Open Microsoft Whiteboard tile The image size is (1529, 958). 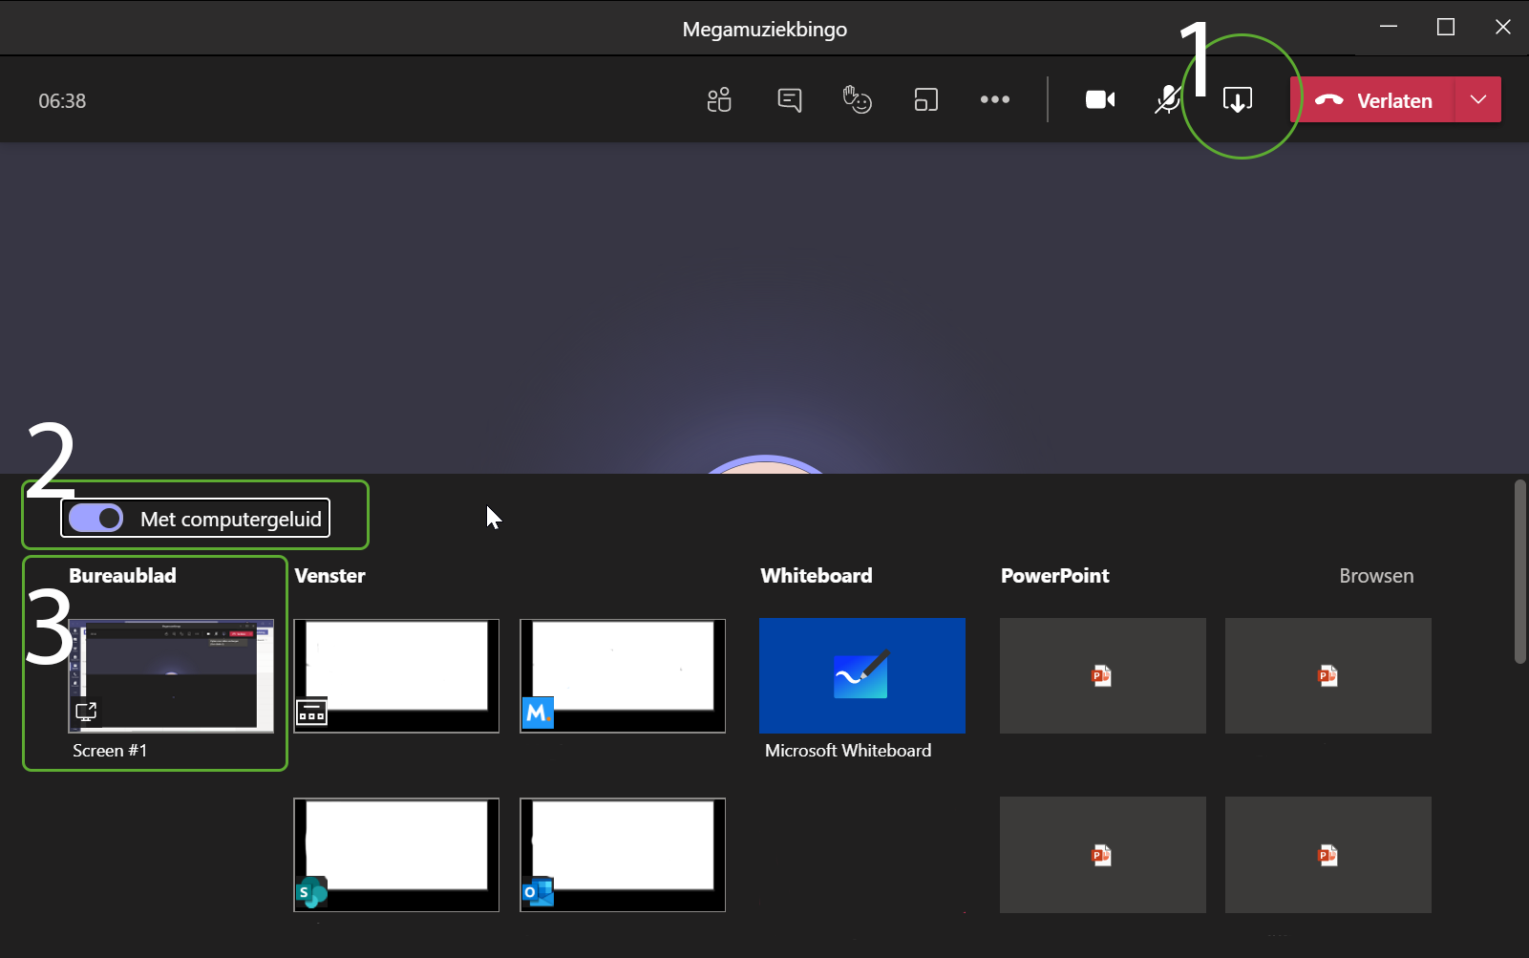[x=862, y=675]
